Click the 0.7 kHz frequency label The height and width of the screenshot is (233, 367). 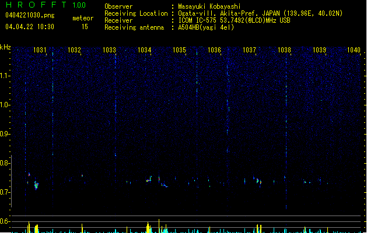click(5, 192)
